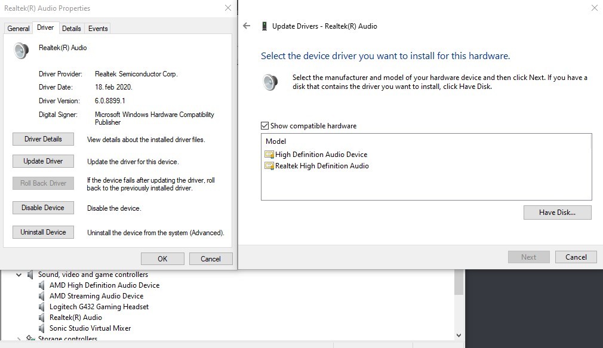Image resolution: width=603 pixels, height=348 pixels.
Task: Expand the Storage controllers node
Action: pos(19,339)
